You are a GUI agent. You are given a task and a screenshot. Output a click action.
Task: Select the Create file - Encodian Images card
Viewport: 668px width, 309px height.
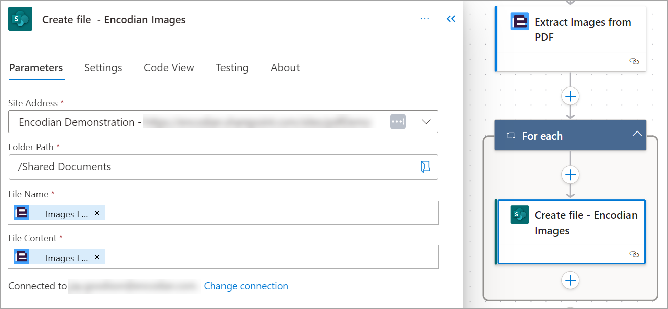tap(570, 232)
